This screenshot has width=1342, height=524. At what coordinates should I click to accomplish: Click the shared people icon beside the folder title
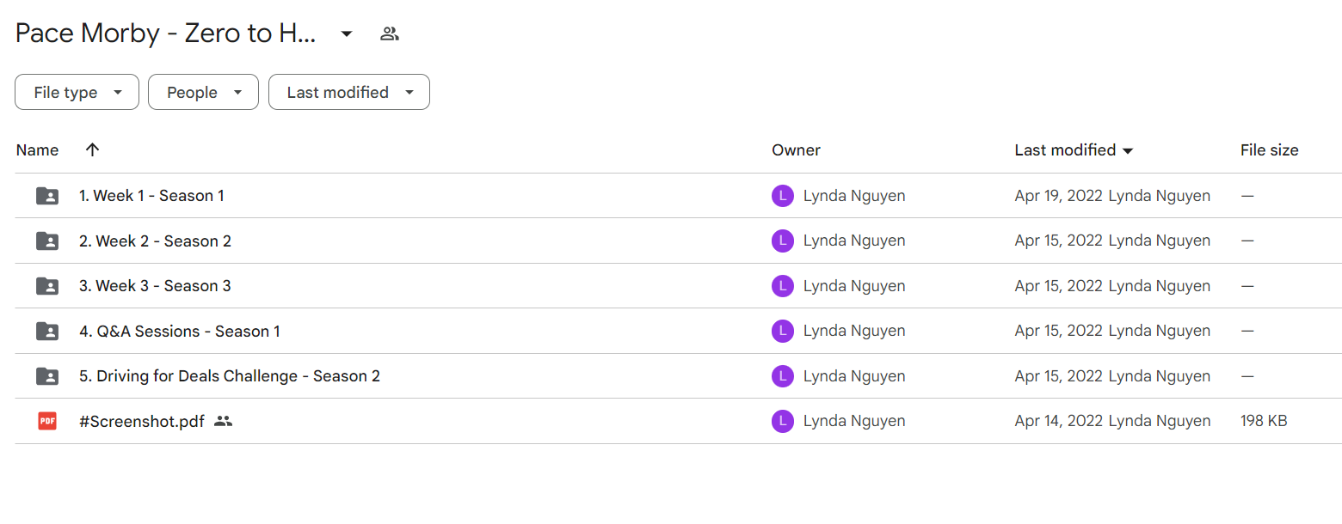point(390,34)
